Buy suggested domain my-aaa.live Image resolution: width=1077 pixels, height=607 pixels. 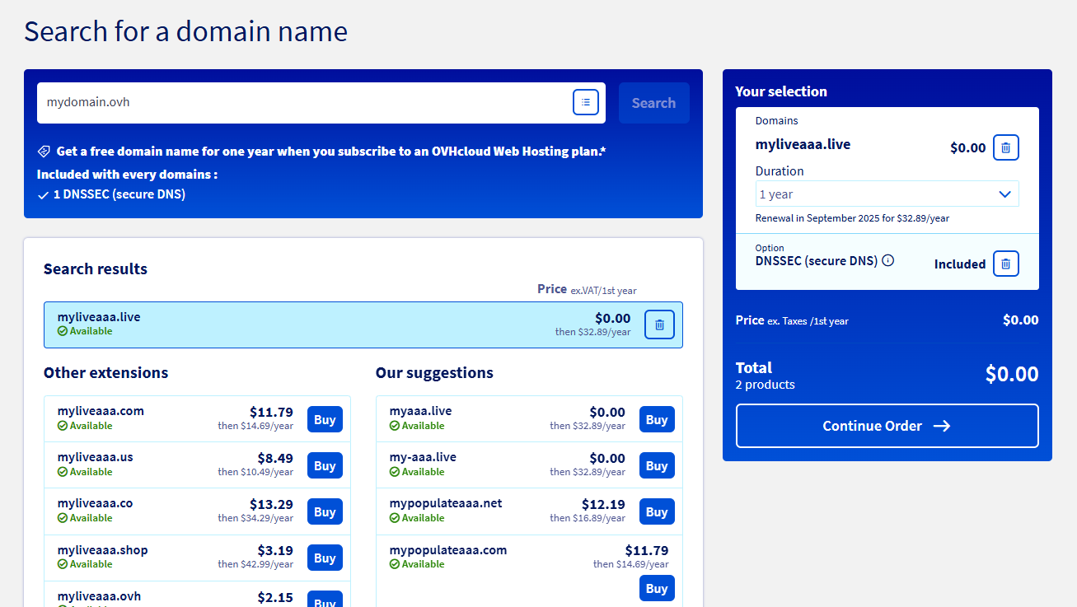656,465
